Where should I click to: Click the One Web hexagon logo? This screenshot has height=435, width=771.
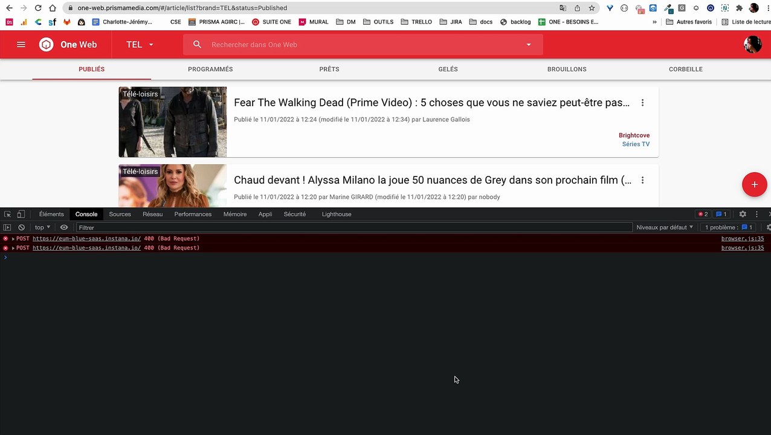tap(47, 45)
